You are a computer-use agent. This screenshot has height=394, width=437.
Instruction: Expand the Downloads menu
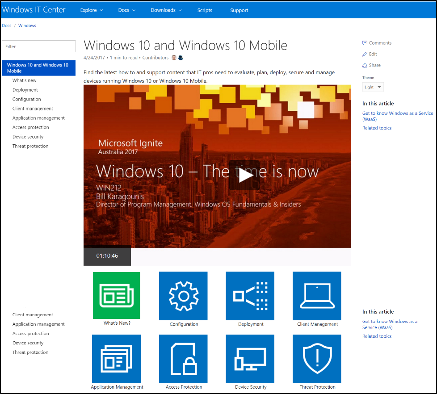coord(166,10)
